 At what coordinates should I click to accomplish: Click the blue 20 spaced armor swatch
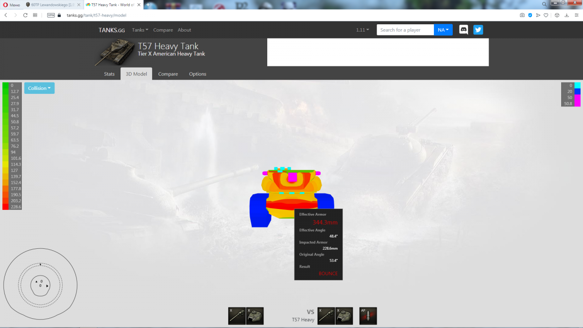point(578,91)
